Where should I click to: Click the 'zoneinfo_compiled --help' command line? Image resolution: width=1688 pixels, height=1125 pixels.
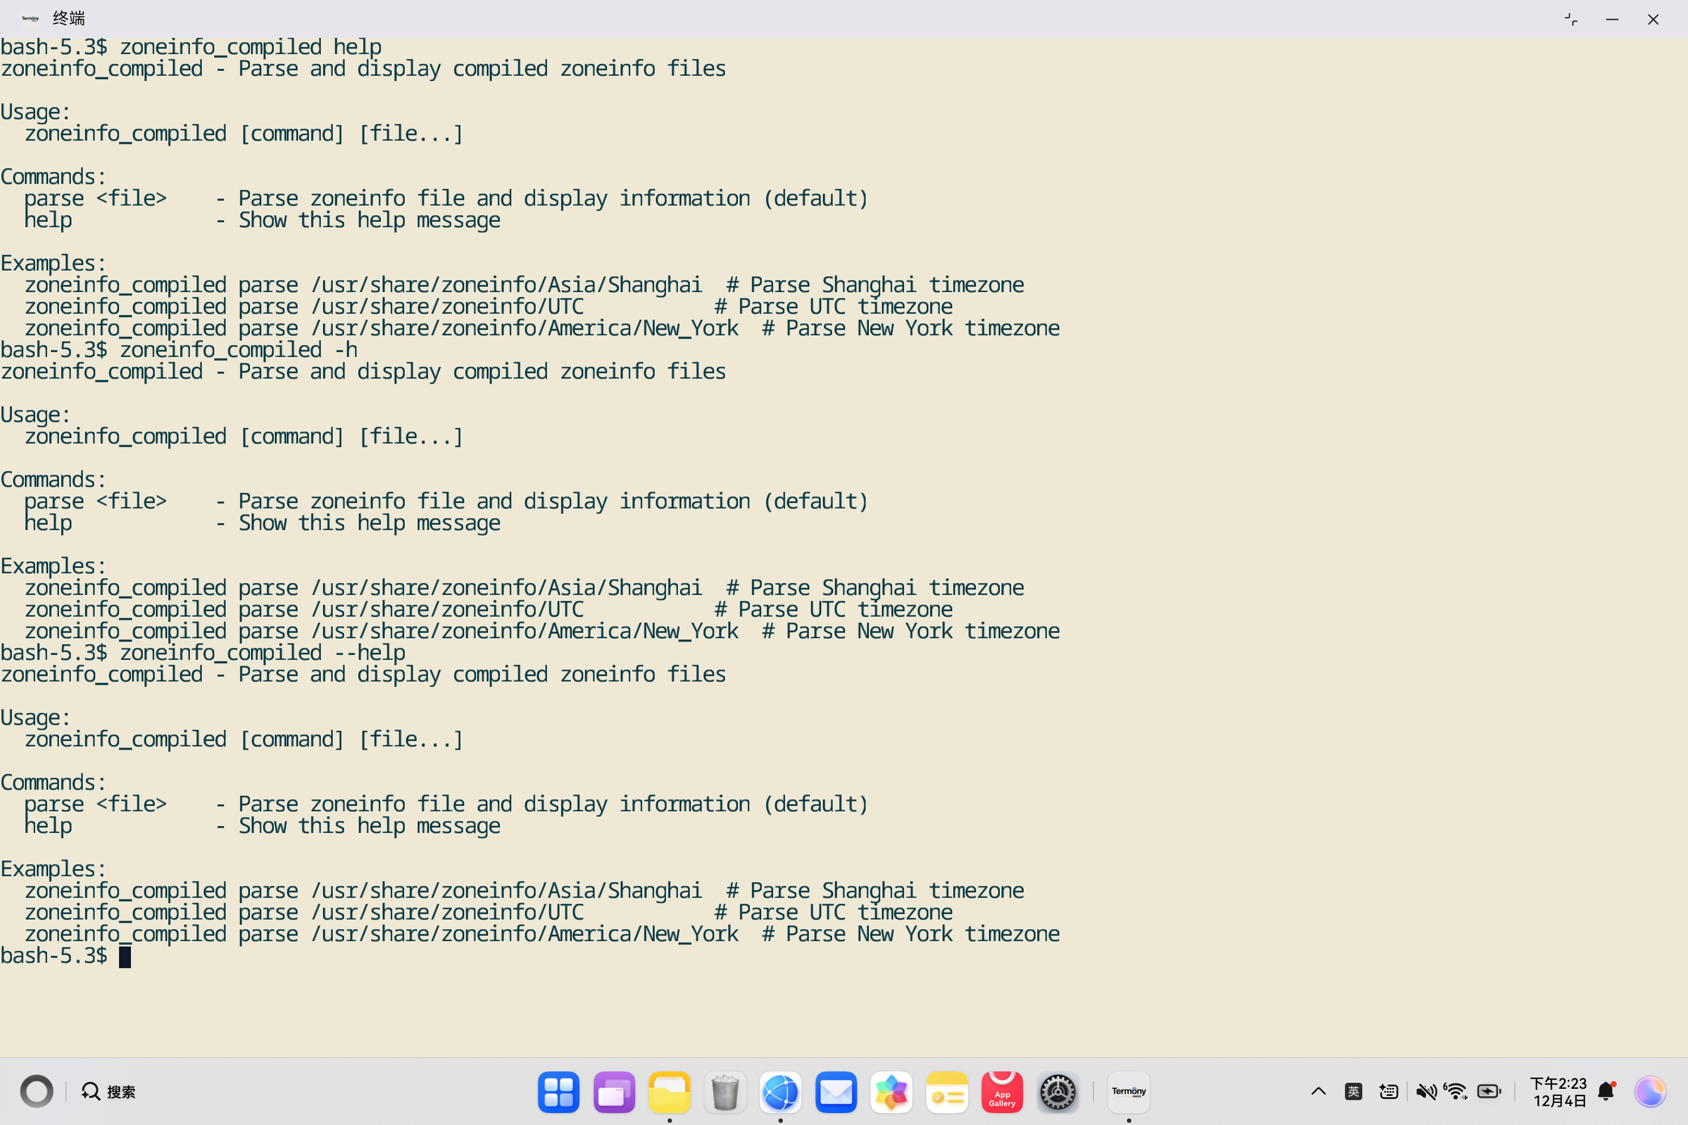[x=203, y=653]
